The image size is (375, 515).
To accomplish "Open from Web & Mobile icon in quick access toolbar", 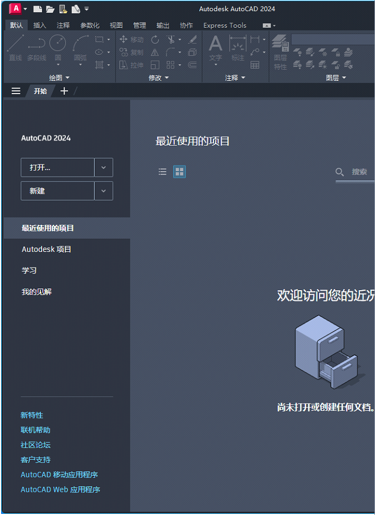I will pos(63,9).
